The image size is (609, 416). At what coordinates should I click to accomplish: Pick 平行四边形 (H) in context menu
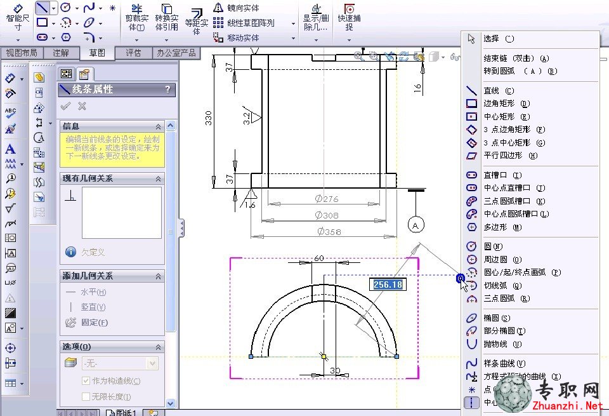(x=529, y=156)
